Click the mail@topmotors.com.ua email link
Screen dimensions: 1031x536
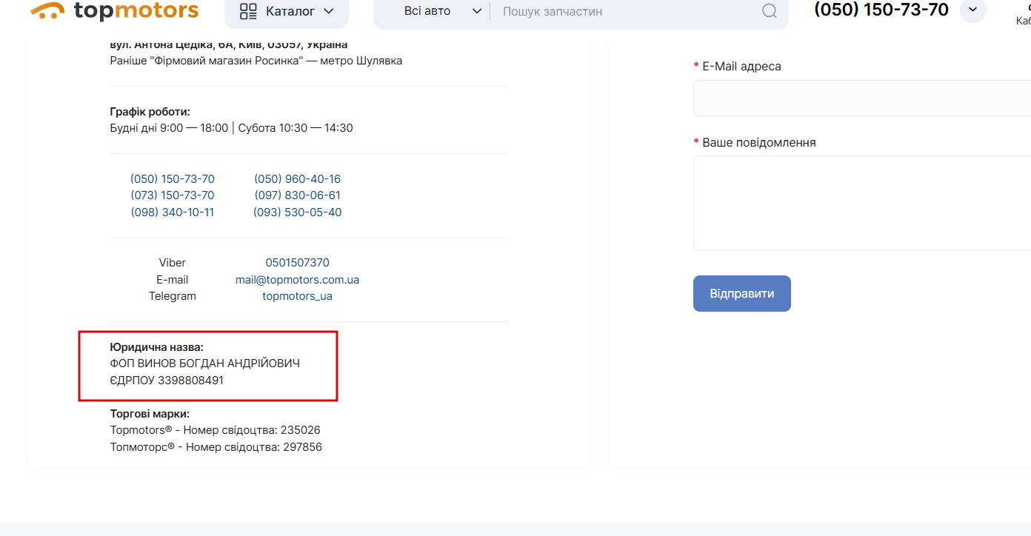click(297, 280)
